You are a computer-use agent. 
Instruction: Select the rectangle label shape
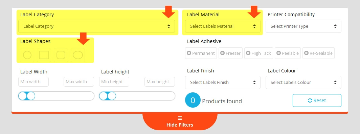point(44,55)
